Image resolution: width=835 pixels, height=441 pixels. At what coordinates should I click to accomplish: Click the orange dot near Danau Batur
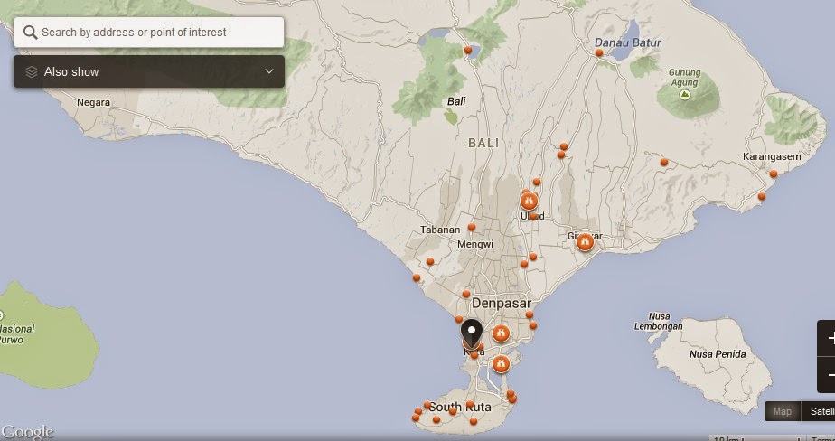point(599,52)
